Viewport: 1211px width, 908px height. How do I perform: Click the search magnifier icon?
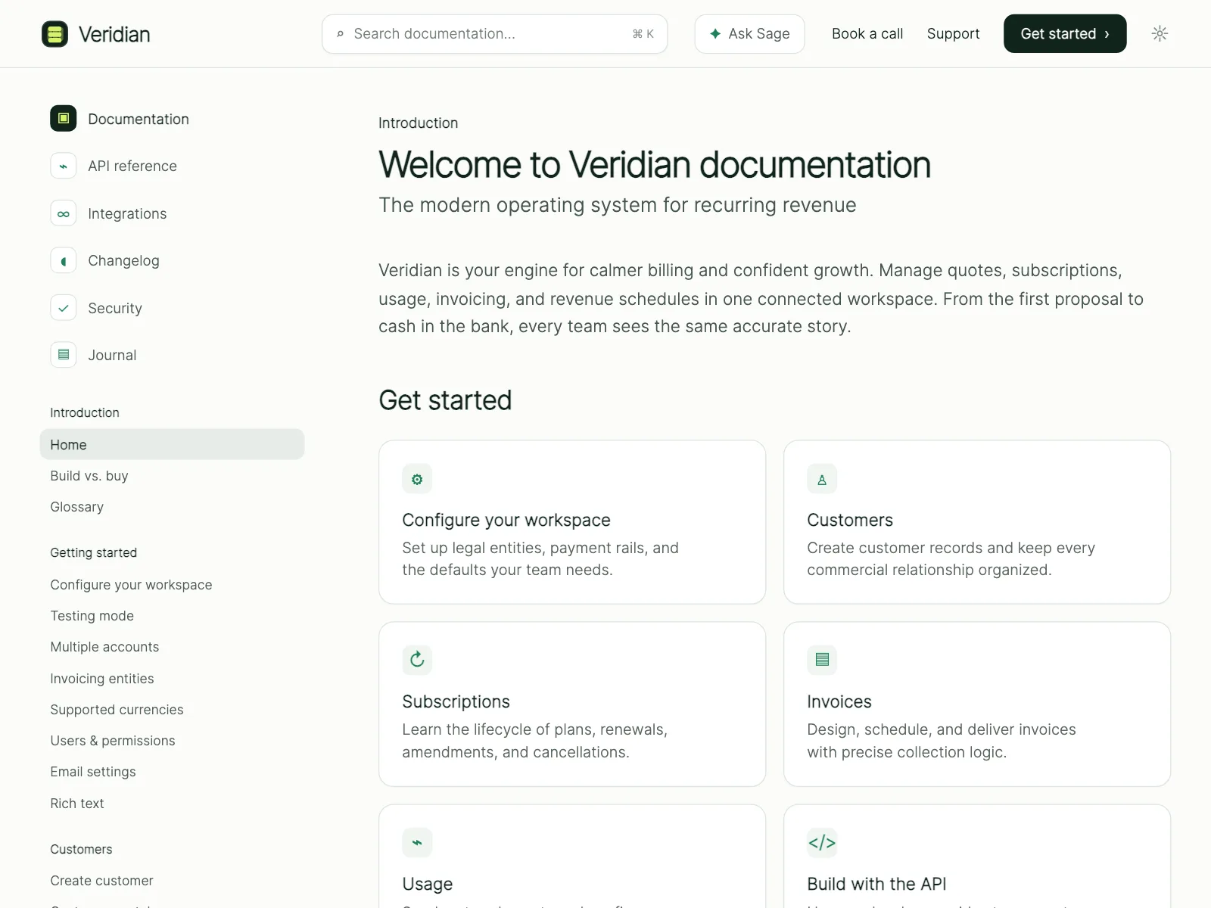tap(340, 34)
